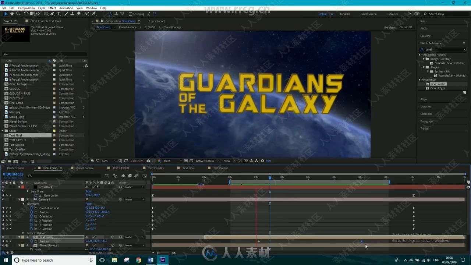Switch to the Standard workspace
This screenshot has height=265, width=471.
[x=344, y=14]
